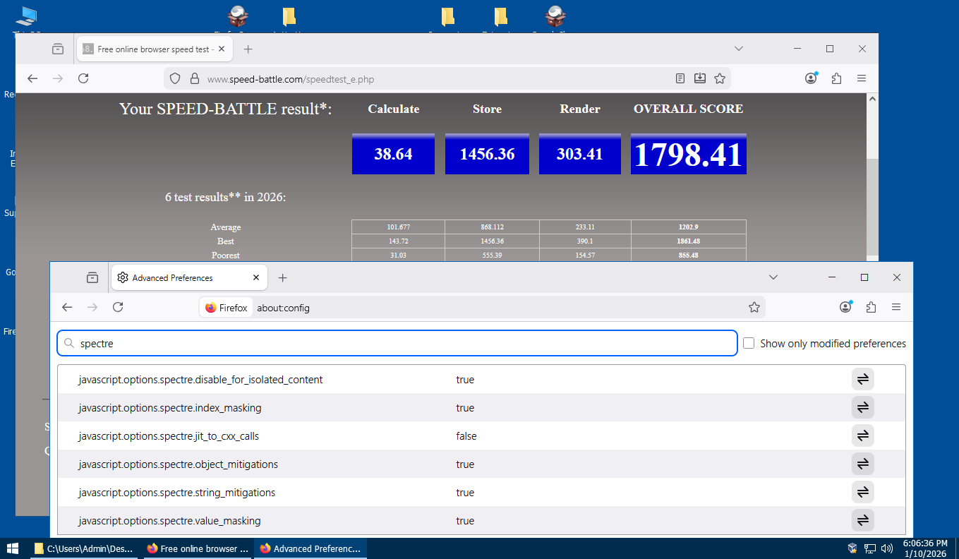The image size is (959, 559).
Task: Click the save-to-Pocket/download icon in address bar
Action: click(700, 79)
